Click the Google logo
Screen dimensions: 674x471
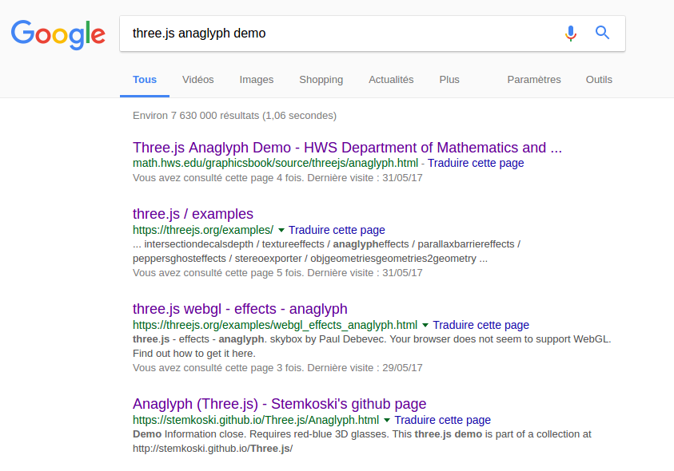tap(58, 34)
